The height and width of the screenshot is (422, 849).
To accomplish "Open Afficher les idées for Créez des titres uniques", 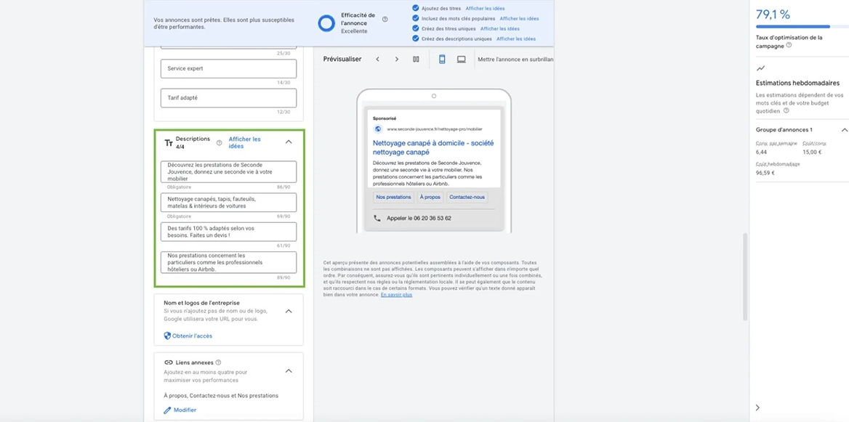I will (500, 28).
